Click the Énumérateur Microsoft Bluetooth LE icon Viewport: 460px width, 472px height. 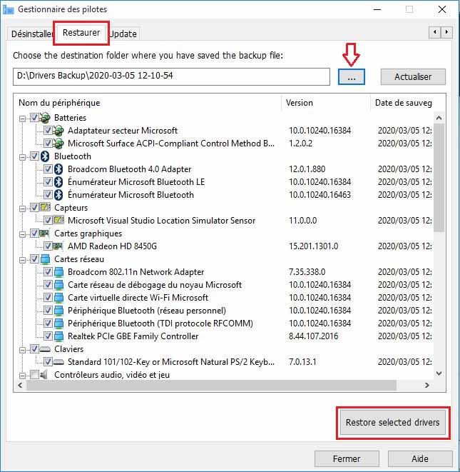pos(58,182)
